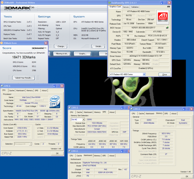The height and width of the screenshot is (179, 194).
Task: Open CPU tab in CPU-Z Memory window
Action: pos(133,114)
